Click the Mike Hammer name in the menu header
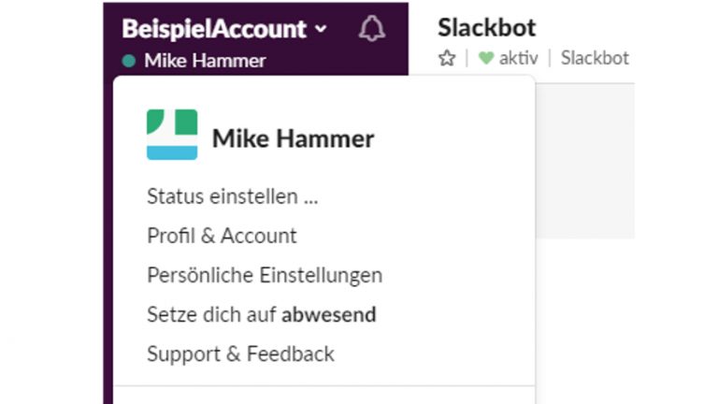The image size is (718, 404). [293, 139]
